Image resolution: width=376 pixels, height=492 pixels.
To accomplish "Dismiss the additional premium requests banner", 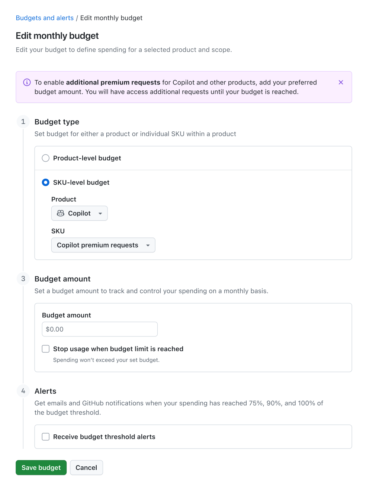I will (x=341, y=82).
